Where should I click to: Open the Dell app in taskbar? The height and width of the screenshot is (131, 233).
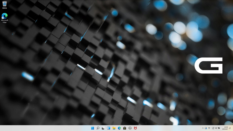click(130, 128)
